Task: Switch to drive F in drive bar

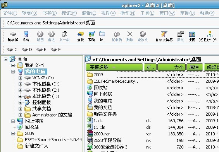Action: 56,50
